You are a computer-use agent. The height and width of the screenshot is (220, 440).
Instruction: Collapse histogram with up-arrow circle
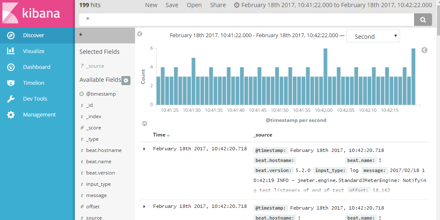point(145,124)
